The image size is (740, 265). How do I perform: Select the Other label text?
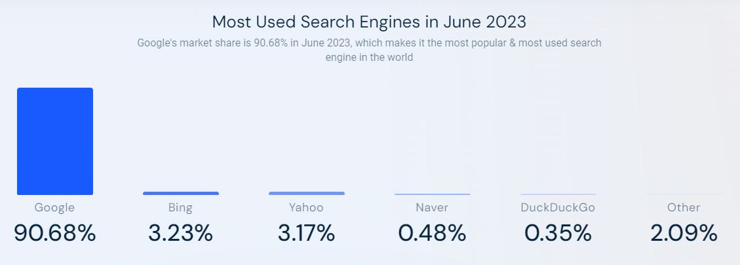[x=684, y=207]
